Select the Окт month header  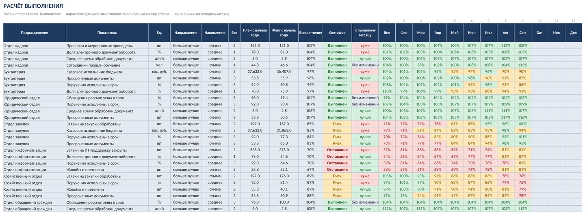tap(539, 32)
